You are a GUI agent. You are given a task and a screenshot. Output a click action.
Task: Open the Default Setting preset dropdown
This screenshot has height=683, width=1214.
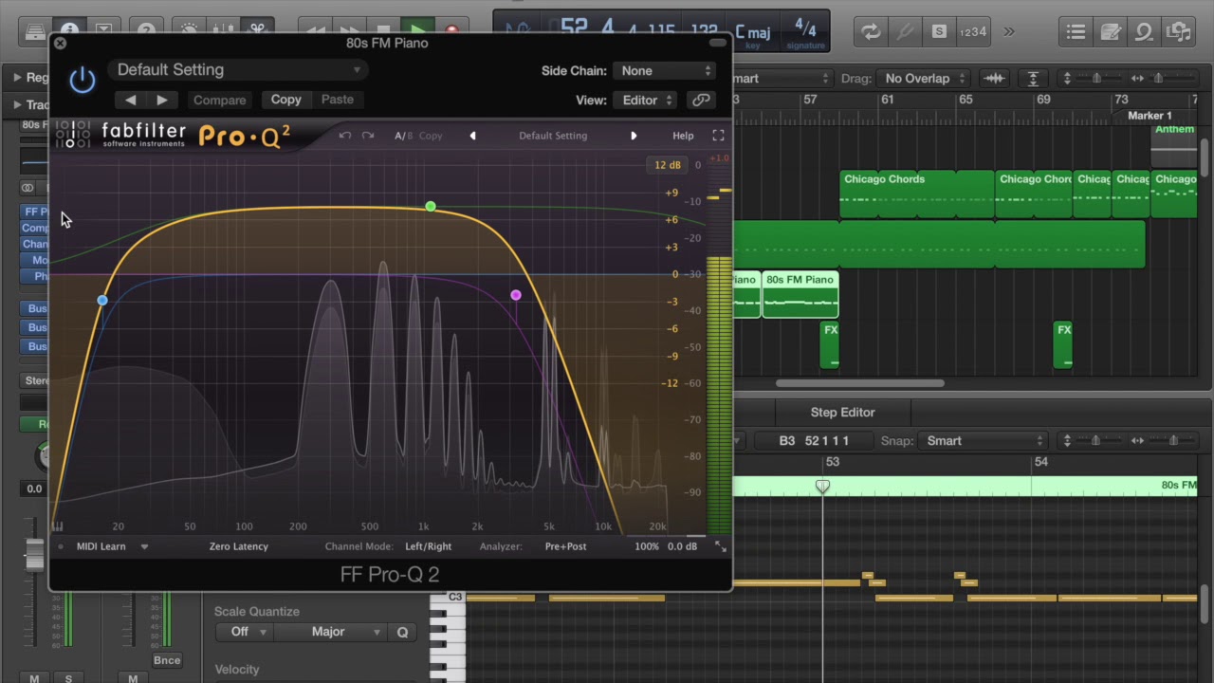pyautogui.click(x=238, y=69)
